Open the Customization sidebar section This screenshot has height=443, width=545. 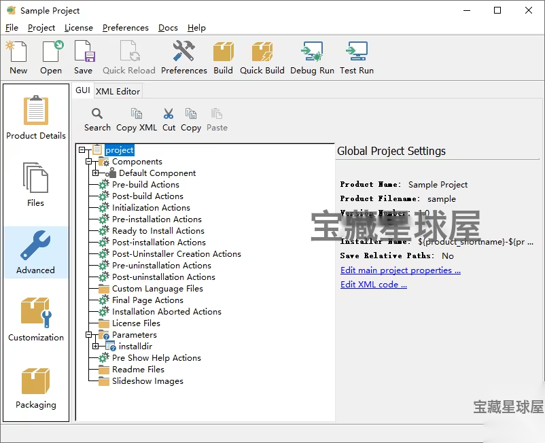[x=36, y=319]
